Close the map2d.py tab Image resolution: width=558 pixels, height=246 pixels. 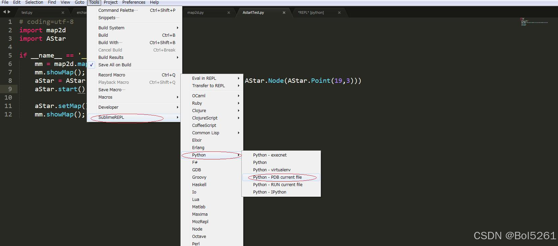pyautogui.click(x=229, y=13)
